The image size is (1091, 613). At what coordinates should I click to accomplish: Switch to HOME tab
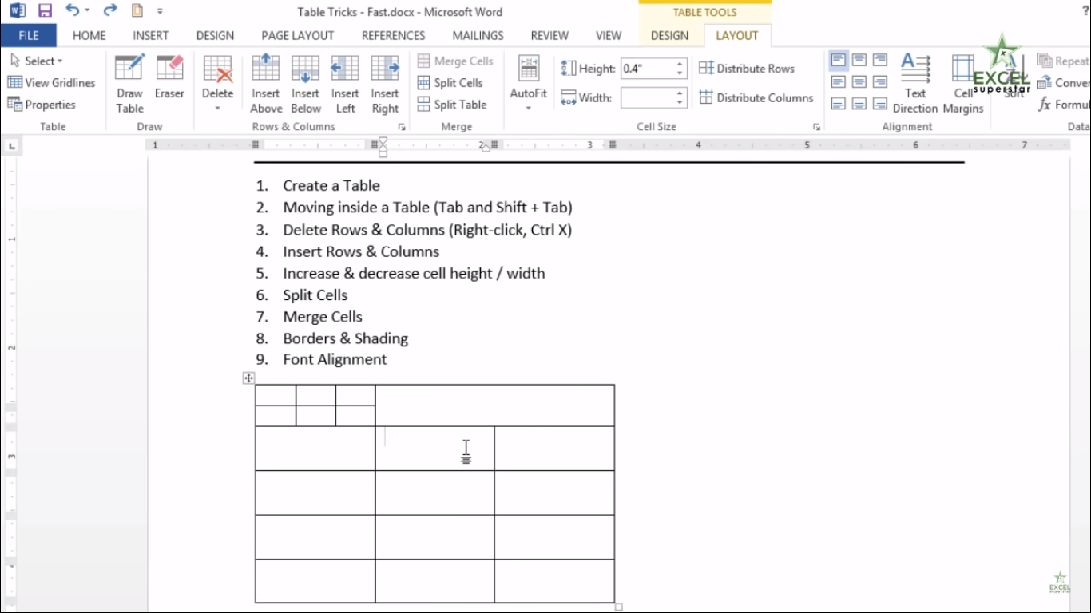pos(89,36)
